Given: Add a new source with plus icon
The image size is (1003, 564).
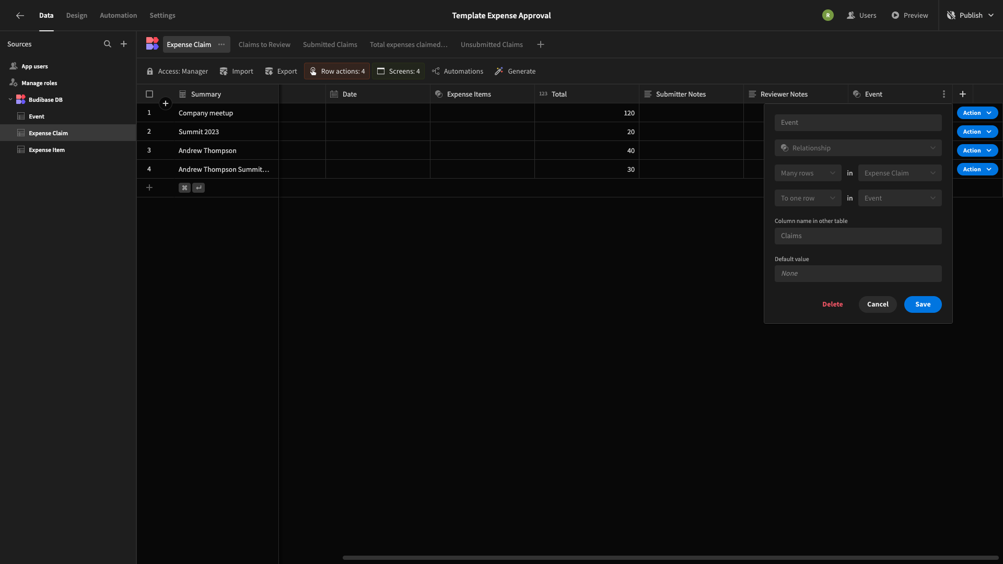Looking at the screenshot, I should [x=124, y=44].
